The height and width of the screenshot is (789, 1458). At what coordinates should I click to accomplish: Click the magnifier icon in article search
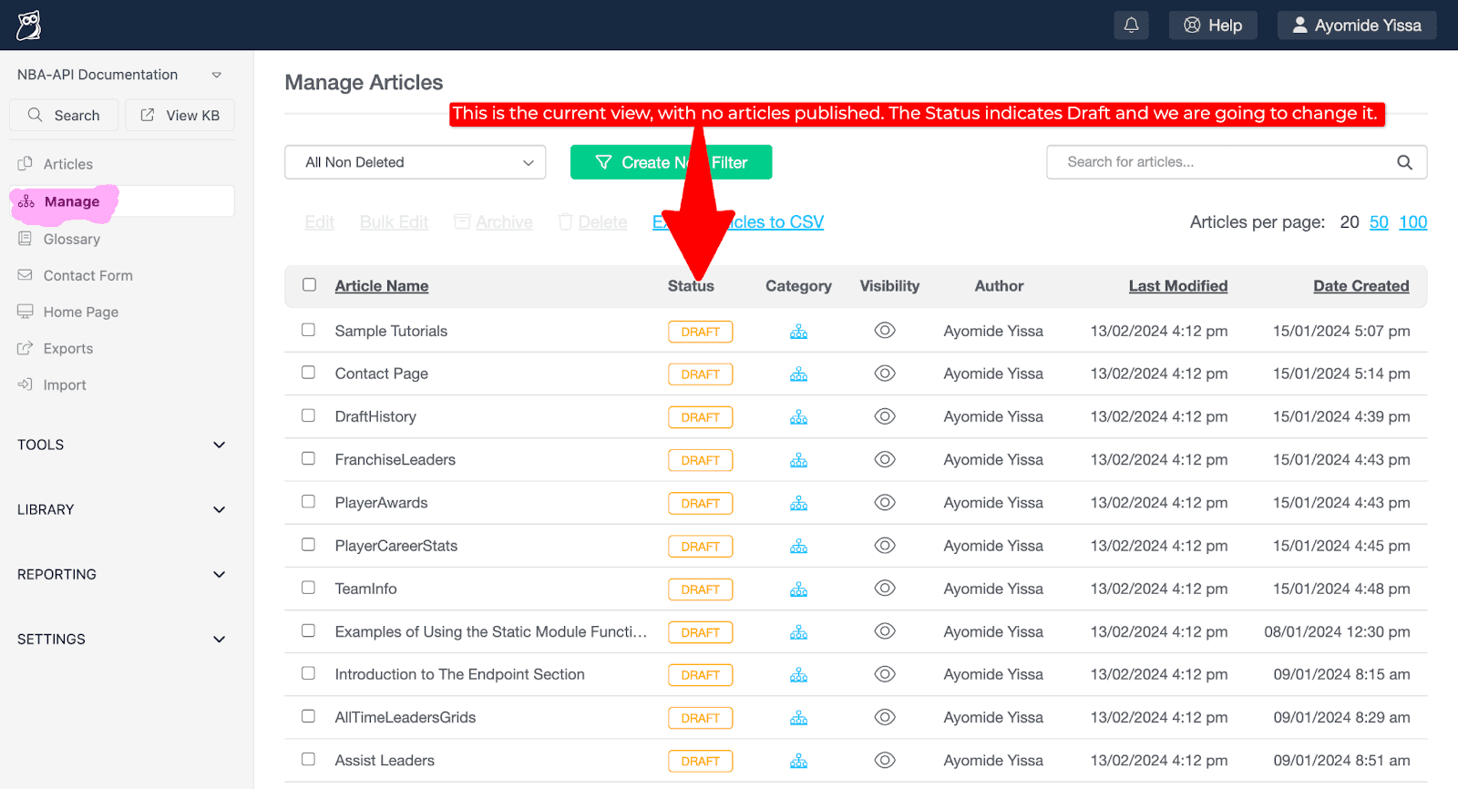(1404, 162)
